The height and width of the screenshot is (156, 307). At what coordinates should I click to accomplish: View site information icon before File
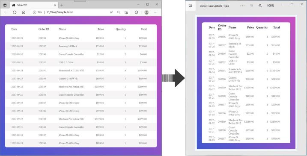point(34,12)
